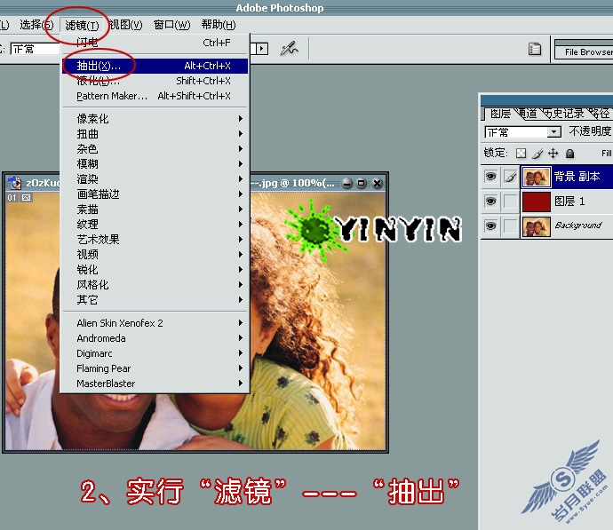613x530 pixels.
Task: Toggle visibility of 背景 副本 layer
Action: coord(490,177)
